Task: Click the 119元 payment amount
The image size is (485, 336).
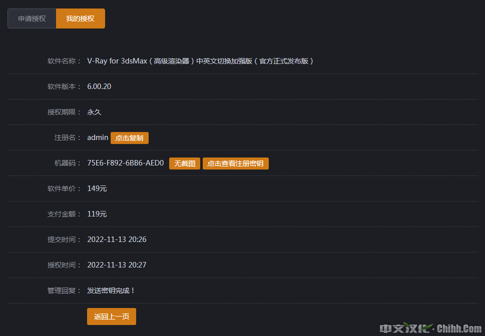Action: [97, 214]
